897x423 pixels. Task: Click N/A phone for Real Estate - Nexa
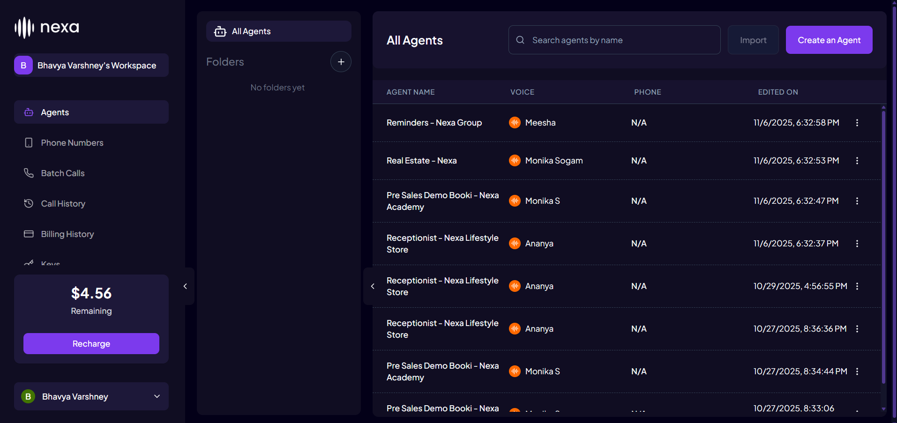[x=639, y=161]
